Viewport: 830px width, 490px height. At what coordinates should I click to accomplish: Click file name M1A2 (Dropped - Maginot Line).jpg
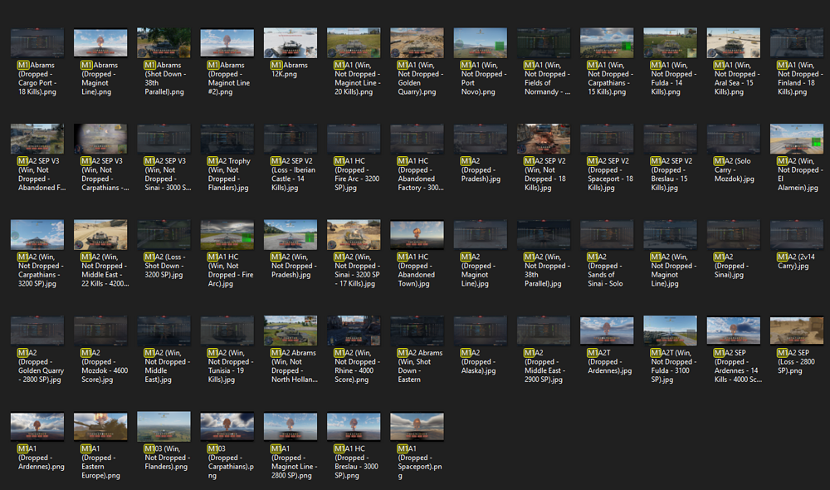[x=479, y=270]
